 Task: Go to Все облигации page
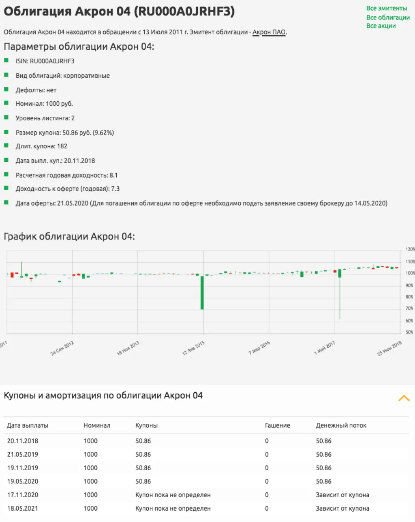click(388, 17)
